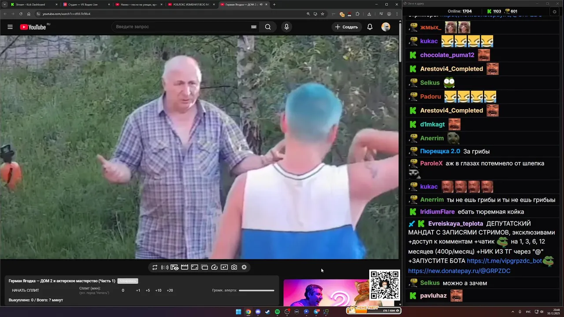564x317 pixels.
Task: Toggle the loop icon under the video
Action: [x=155, y=267]
